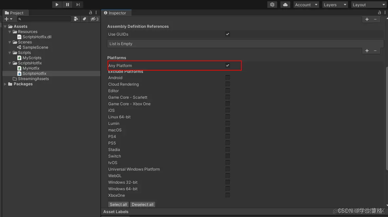Open Collab services icon

(272, 5)
